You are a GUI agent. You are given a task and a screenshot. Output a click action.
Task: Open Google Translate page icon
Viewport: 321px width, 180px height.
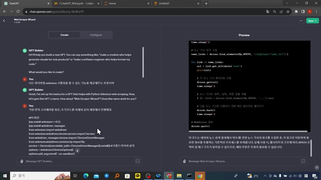coord(268,11)
